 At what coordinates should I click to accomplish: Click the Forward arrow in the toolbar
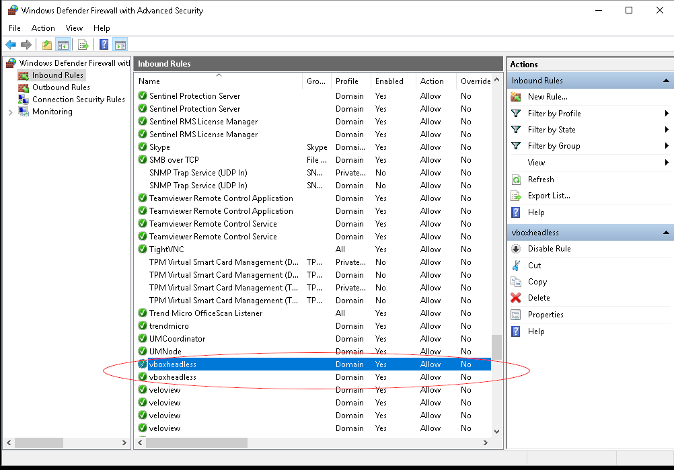26,44
